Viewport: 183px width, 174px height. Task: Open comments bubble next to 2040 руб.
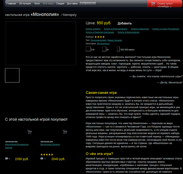coord(42,159)
